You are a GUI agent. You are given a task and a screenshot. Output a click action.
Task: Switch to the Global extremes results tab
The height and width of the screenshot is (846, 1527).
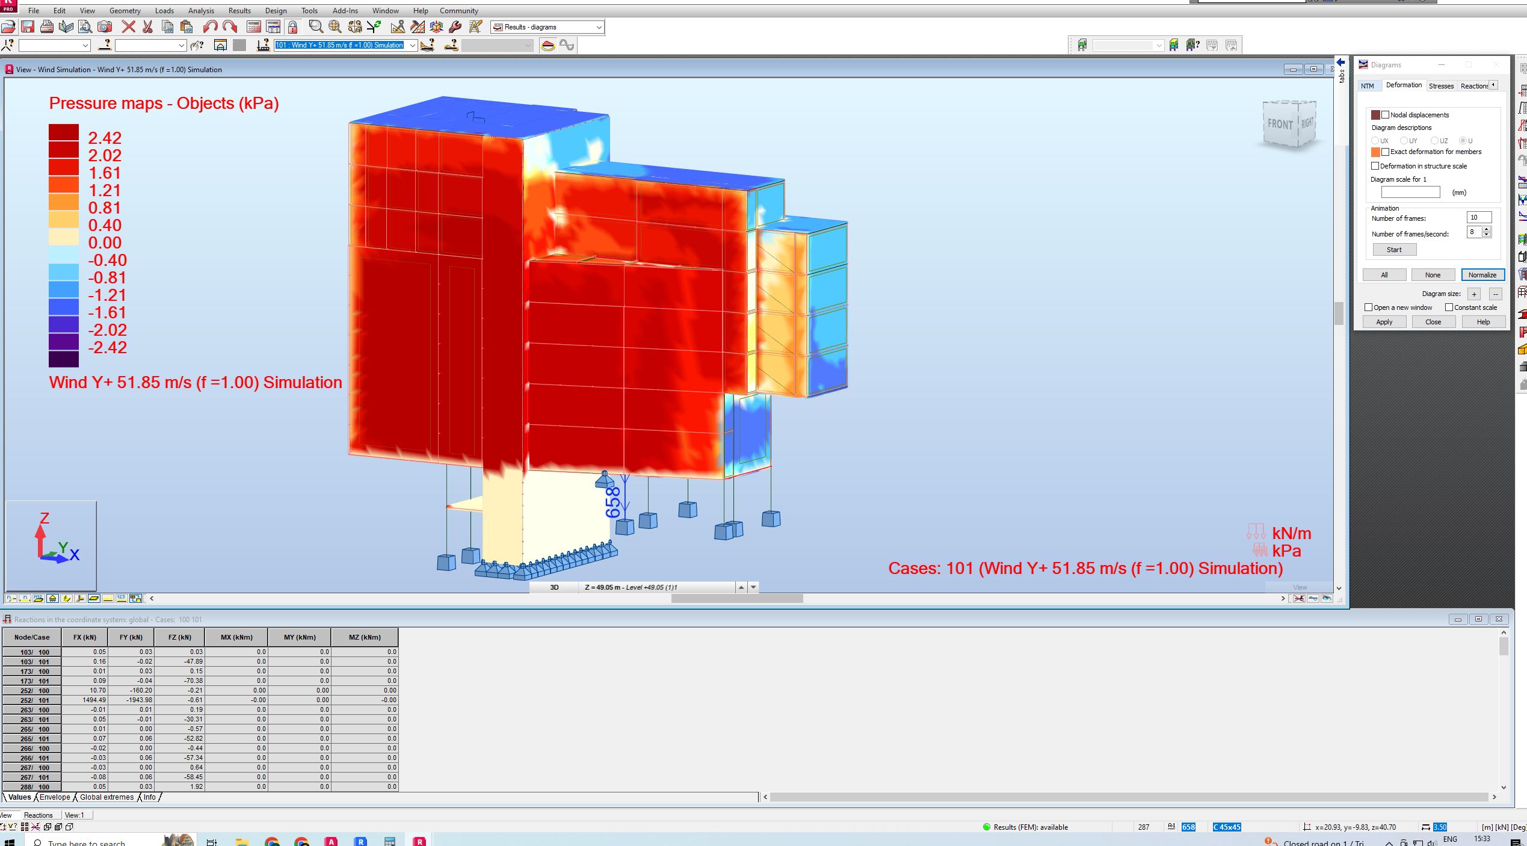pyautogui.click(x=106, y=797)
